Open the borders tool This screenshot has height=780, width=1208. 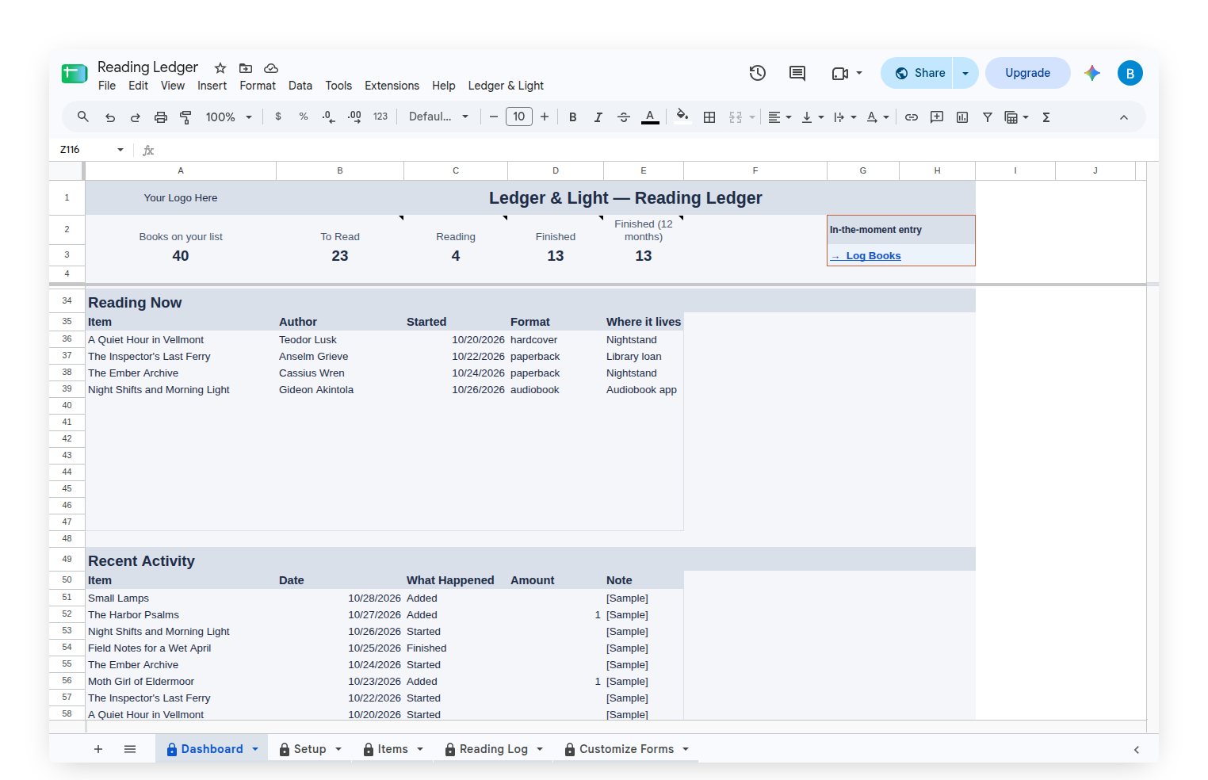[709, 117]
